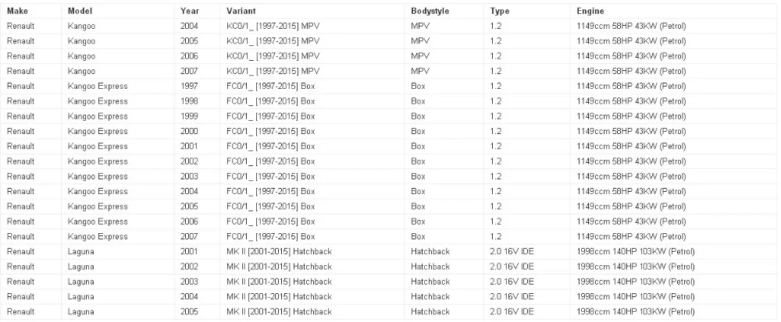Click the Model column header
The image size is (781, 322).
click(x=80, y=12)
